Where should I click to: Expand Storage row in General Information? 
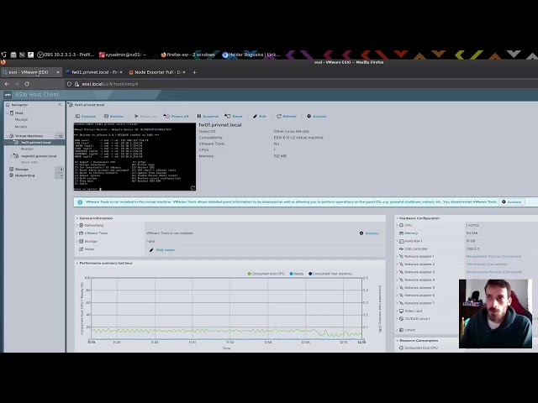(x=76, y=241)
